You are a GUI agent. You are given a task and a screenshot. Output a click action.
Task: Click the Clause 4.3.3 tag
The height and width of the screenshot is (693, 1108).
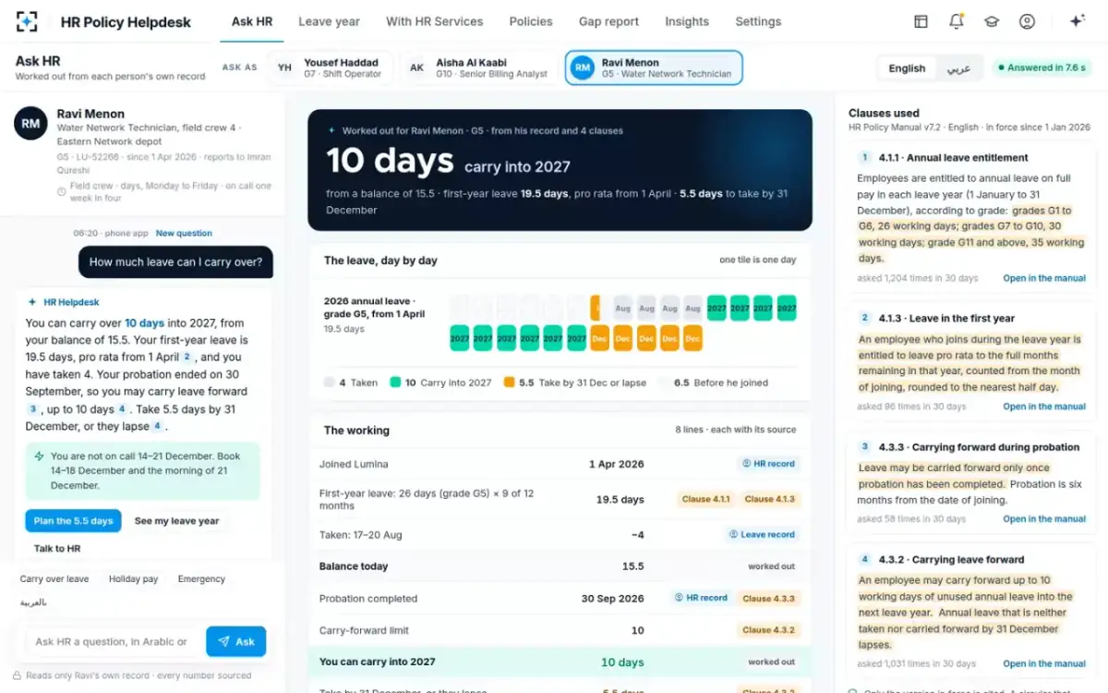[x=769, y=598]
